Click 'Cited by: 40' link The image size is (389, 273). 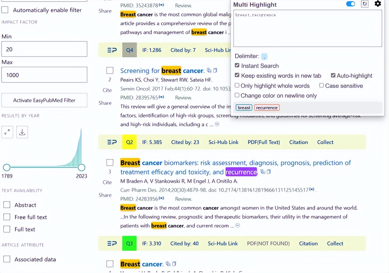[184, 244]
